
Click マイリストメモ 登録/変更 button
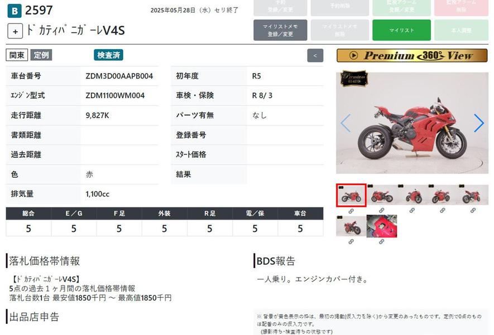280,30
